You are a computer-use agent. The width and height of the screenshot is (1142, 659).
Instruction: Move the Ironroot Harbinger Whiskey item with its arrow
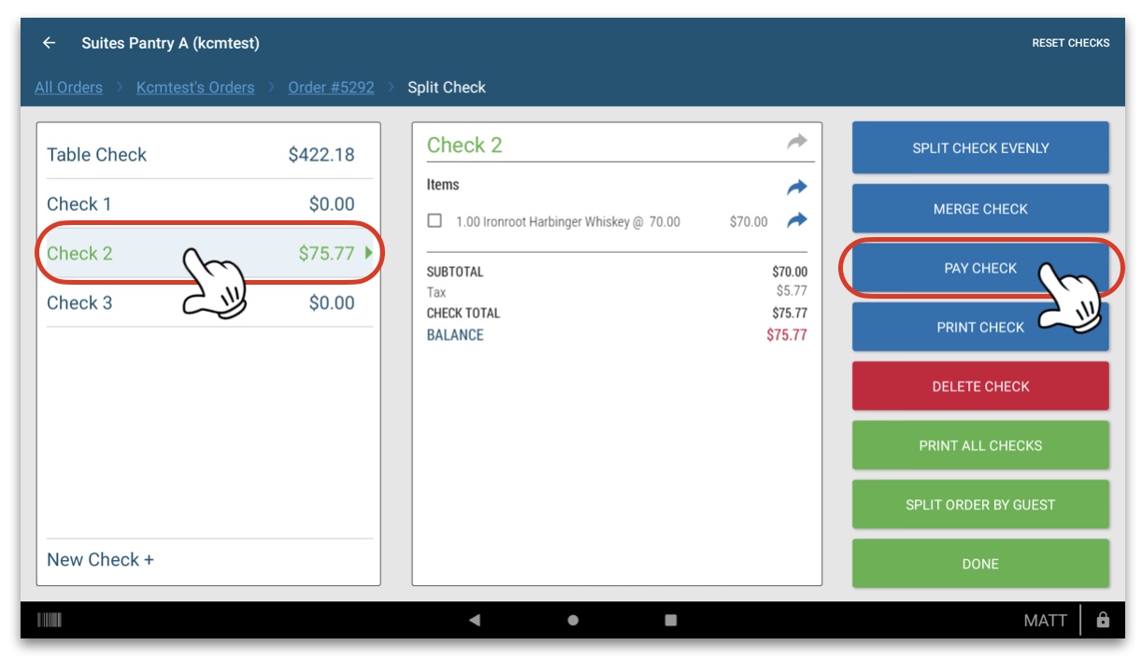coord(796,220)
